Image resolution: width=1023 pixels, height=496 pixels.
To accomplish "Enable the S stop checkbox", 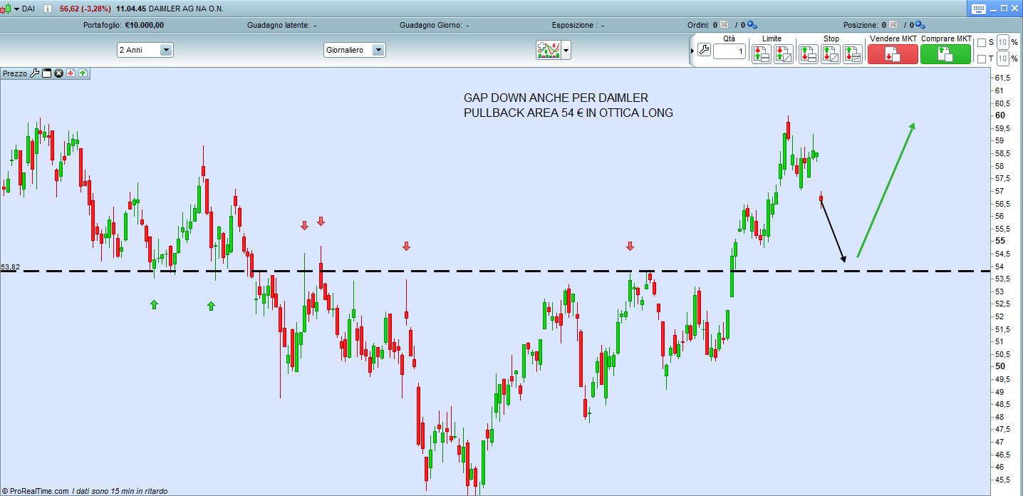I will point(981,43).
